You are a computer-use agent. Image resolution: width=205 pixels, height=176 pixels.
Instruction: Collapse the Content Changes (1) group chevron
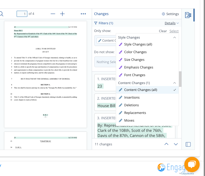pyautogui.click(x=175, y=83)
